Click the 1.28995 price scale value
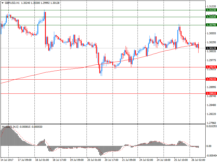 [x=211, y=87]
